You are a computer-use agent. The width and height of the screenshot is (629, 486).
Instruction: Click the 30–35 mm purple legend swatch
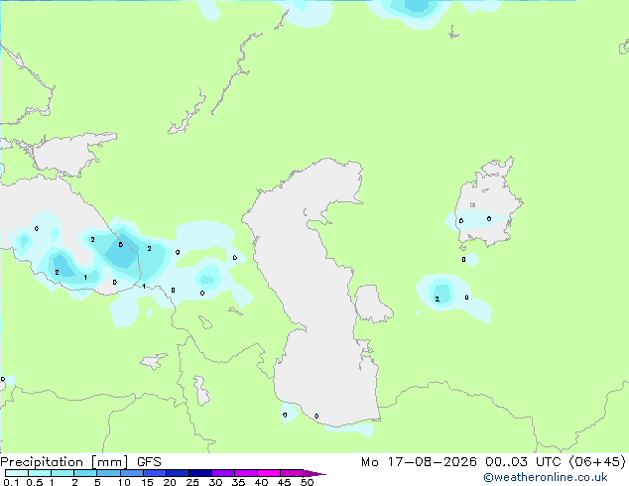click(223, 473)
